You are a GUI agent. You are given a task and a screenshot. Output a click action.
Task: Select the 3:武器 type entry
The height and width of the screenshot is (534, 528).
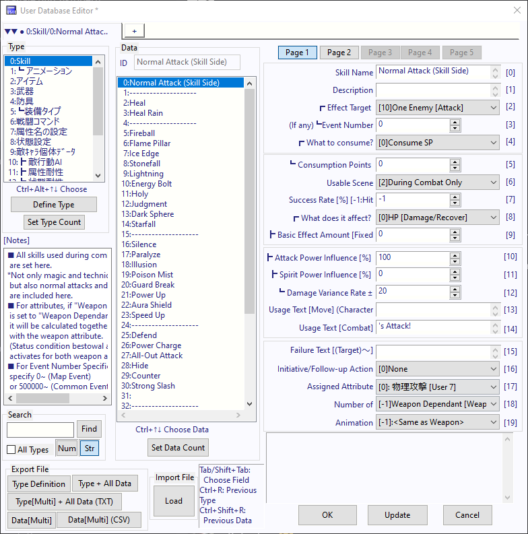[48, 92]
